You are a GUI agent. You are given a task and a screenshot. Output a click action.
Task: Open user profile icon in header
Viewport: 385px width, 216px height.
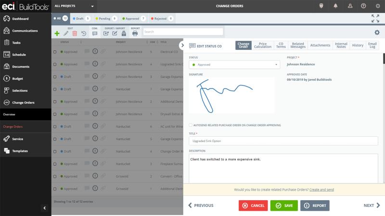[x=350, y=6]
